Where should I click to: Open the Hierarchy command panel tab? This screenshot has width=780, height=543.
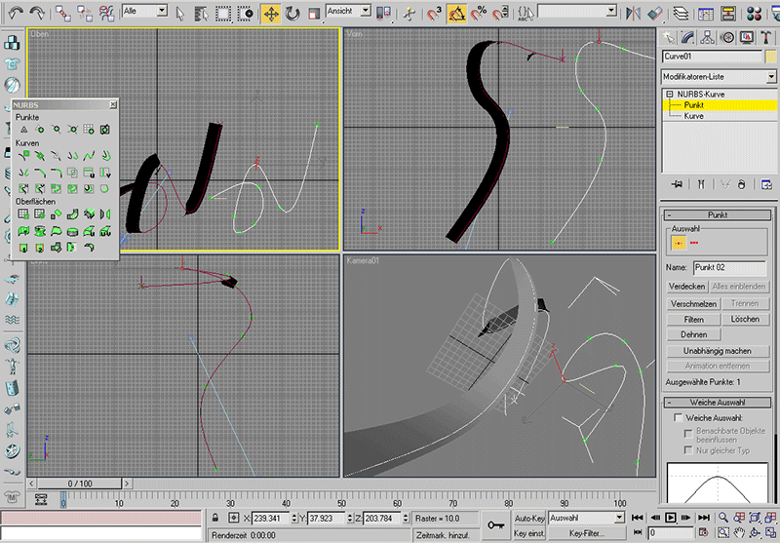click(x=708, y=38)
